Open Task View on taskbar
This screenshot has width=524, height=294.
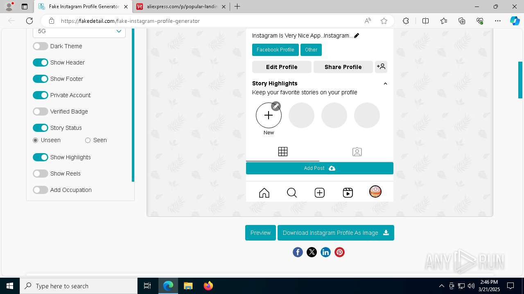pyautogui.click(x=147, y=286)
